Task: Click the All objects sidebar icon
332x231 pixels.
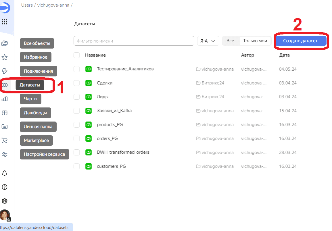Action: pos(4,43)
